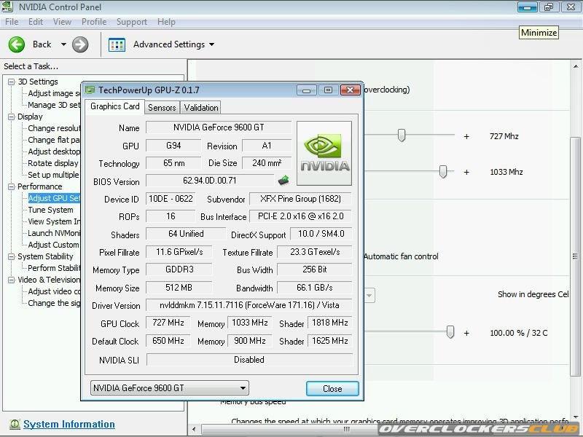Save BIOS using the chip icon
The height and width of the screenshot is (437, 583).
(283, 181)
